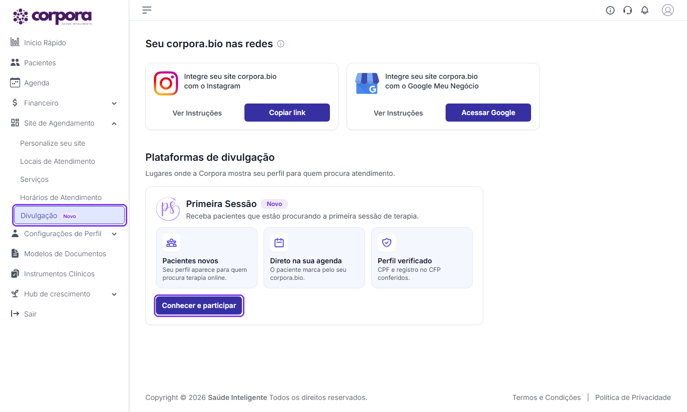The width and height of the screenshot is (687, 412).
Task: Click the Hub de crescimento sprout icon
Action: click(x=15, y=294)
